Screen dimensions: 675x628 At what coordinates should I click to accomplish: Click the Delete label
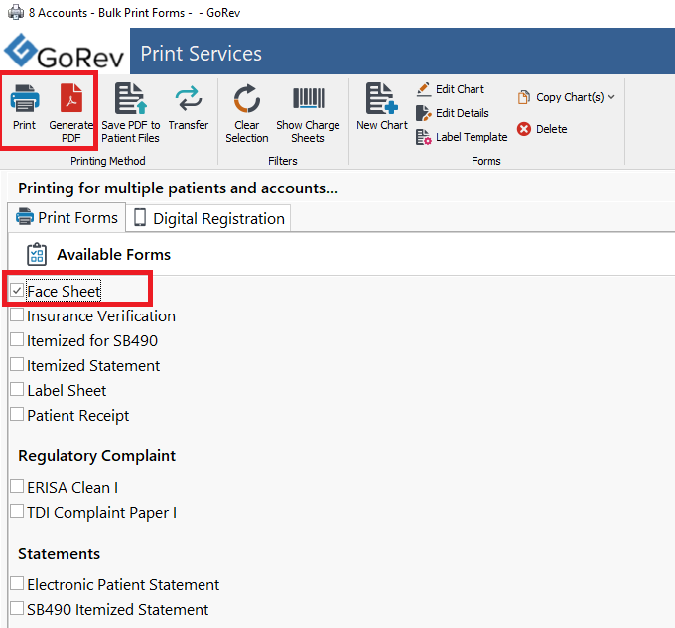click(551, 129)
